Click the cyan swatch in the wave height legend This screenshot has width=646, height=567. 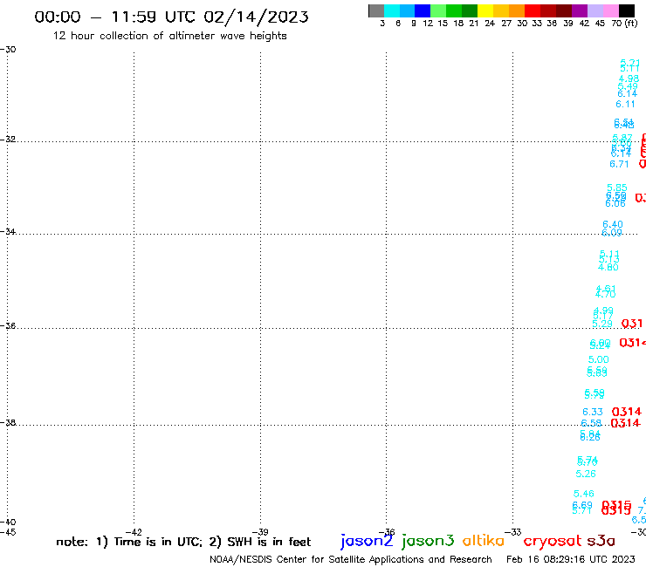tap(392, 10)
